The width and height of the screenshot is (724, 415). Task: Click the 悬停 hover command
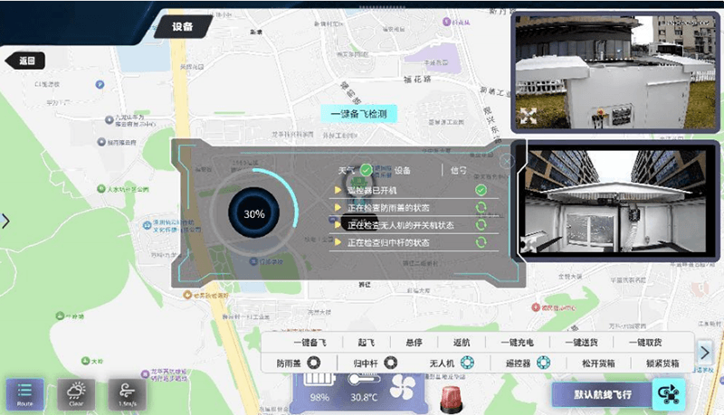coord(414,343)
